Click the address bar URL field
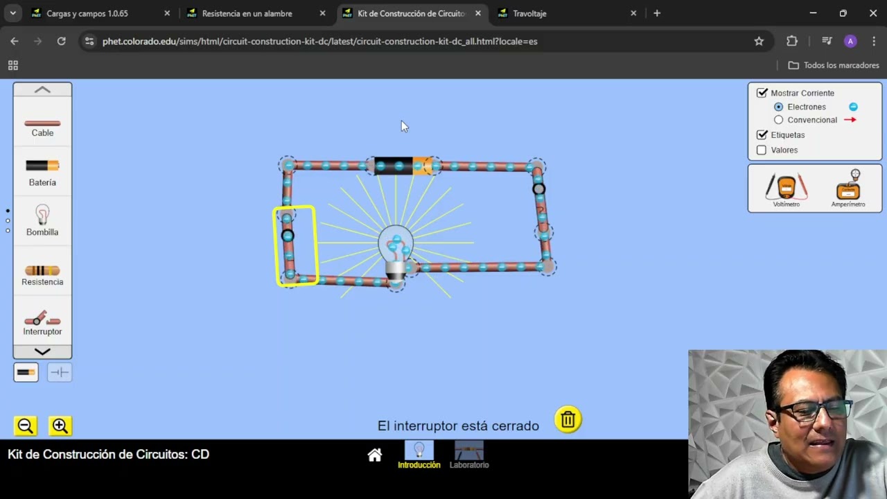 coord(423,41)
